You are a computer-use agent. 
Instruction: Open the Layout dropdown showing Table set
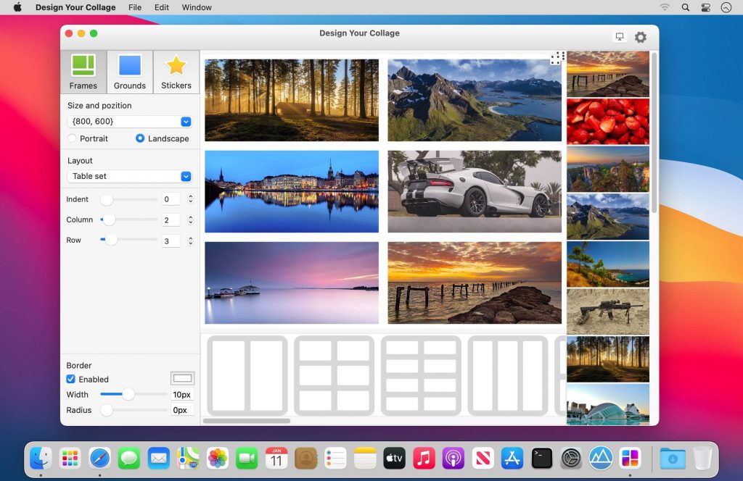(x=186, y=176)
